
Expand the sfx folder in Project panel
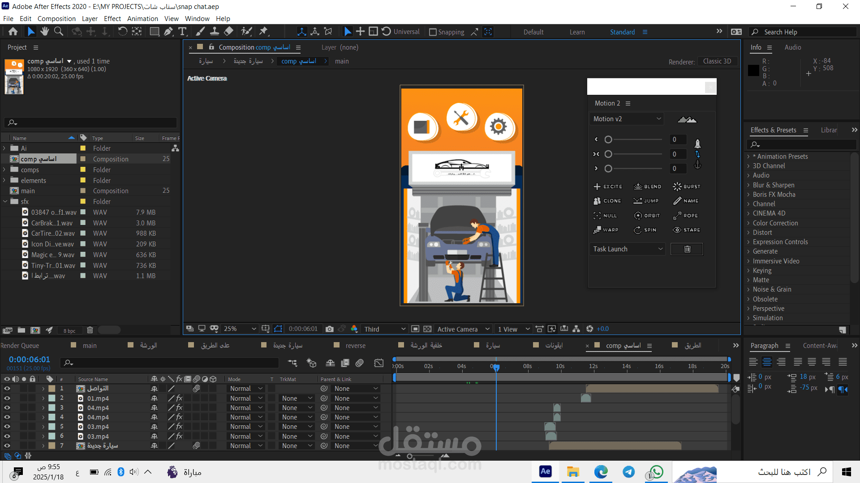(x=5, y=202)
